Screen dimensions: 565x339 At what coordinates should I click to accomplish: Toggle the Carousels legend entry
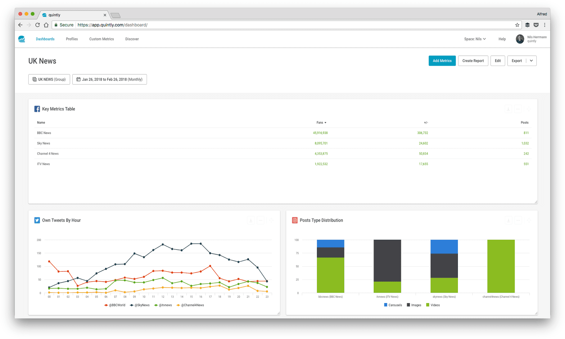pos(393,305)
